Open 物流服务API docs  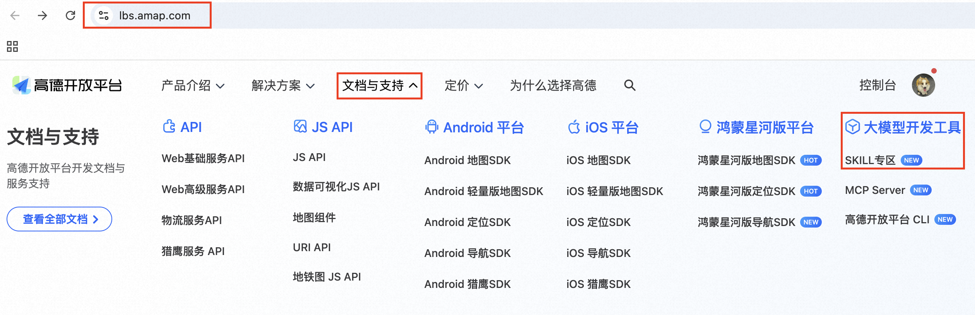192,220
